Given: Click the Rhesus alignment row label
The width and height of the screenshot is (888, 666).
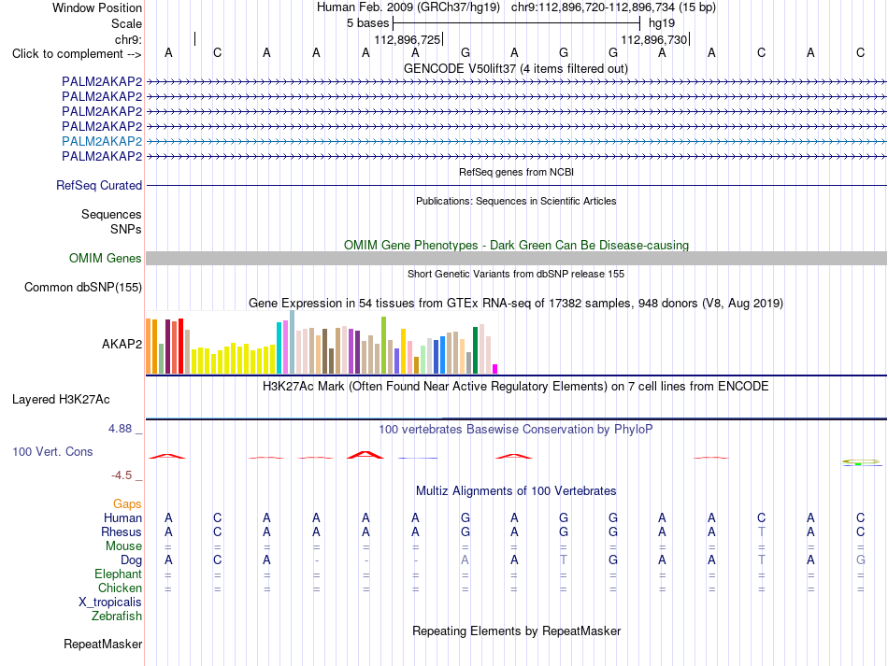Looking at the screenshot, I should (122, 531).
